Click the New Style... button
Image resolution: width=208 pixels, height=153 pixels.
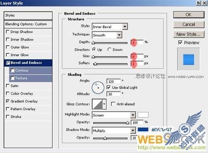point(189,34)
